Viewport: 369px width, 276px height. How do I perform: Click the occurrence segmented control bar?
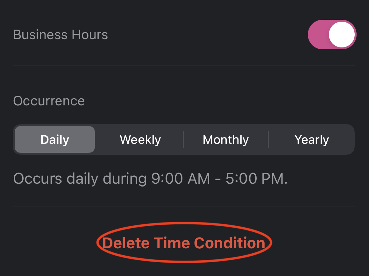tap(184, 139)
